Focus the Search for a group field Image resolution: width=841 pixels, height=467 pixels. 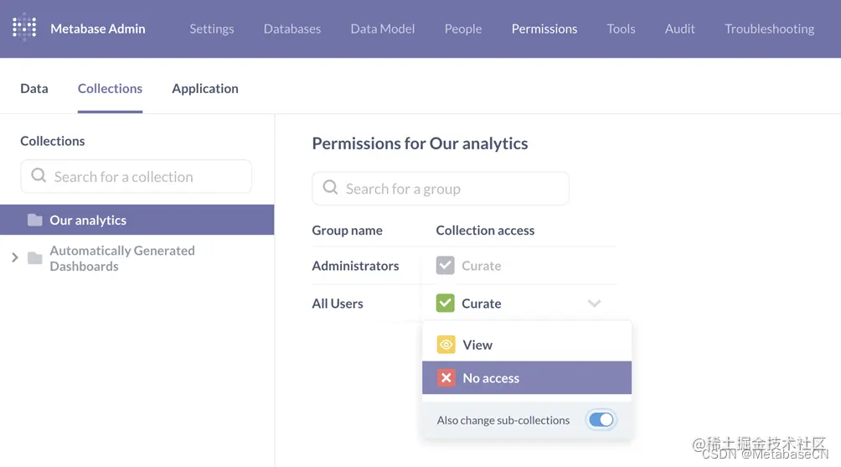441,189
